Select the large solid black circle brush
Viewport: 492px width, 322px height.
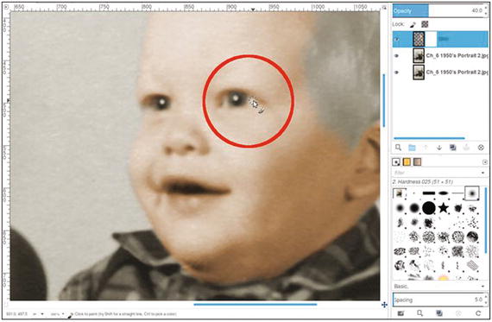pyautogui.click(x=429, y=208)
